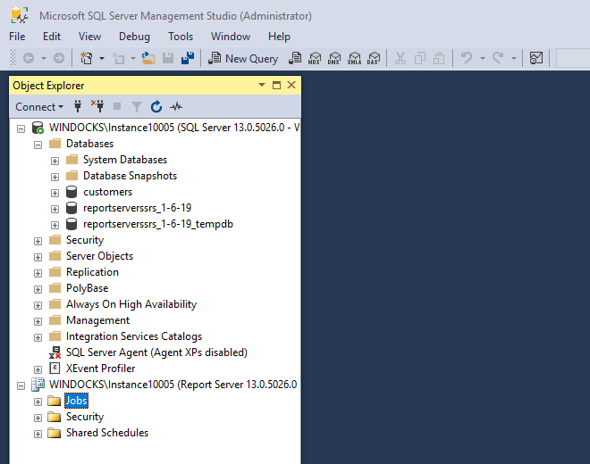Open a new DAX query
This screenshot has width=590, height=464.
pos(374,58)
